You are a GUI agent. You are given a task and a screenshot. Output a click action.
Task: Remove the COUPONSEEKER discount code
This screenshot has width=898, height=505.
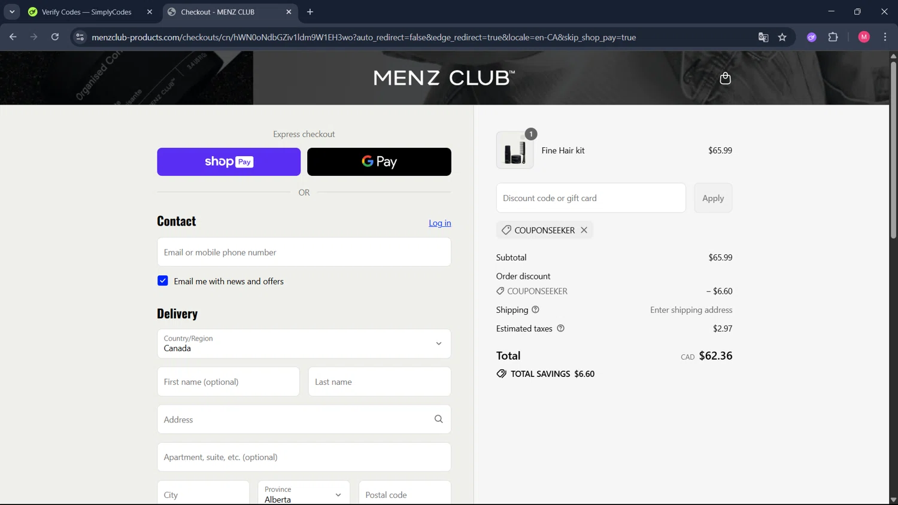pyautogui.click(x=584, y=230)
